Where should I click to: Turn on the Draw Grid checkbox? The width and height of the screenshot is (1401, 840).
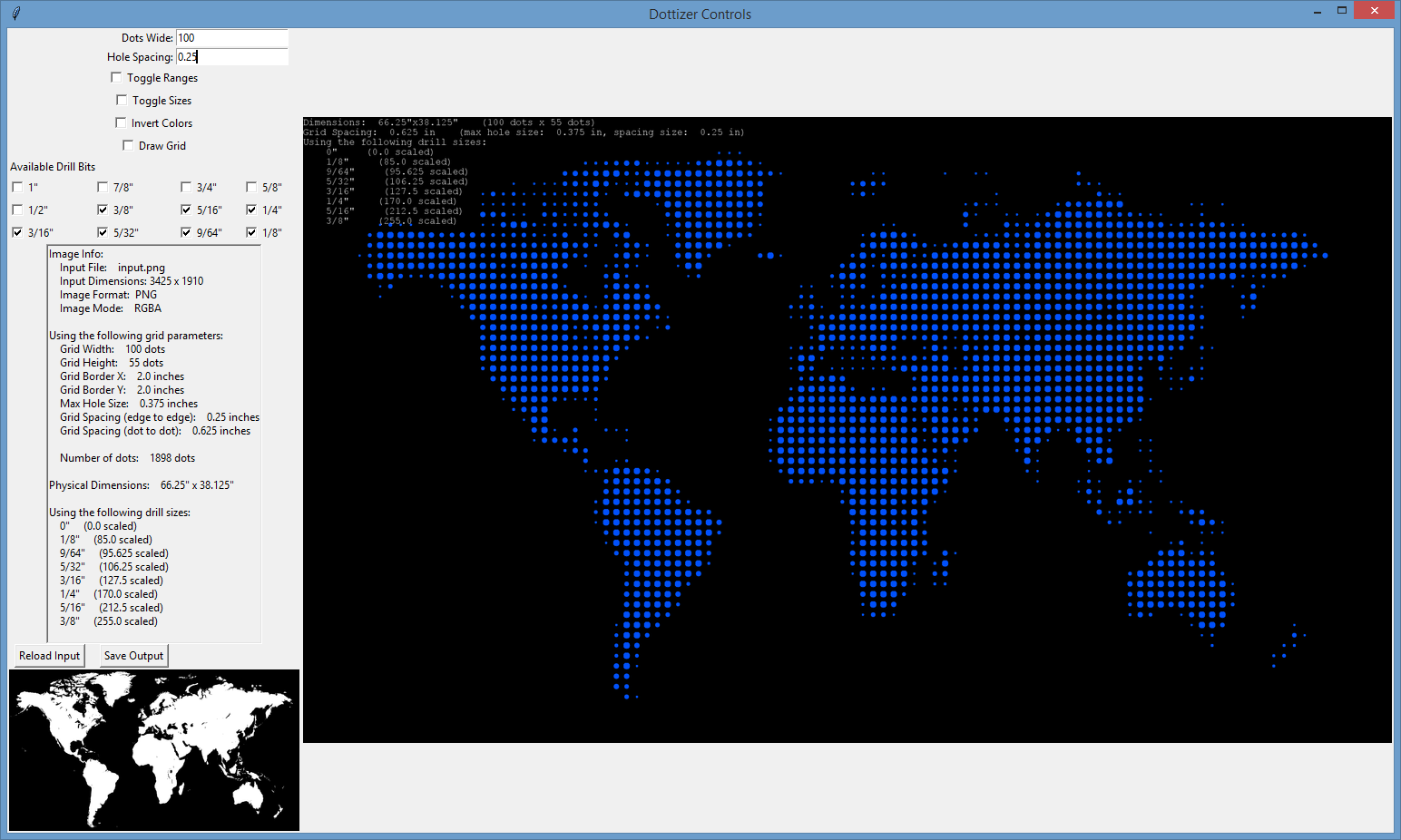tap(128, 146)
